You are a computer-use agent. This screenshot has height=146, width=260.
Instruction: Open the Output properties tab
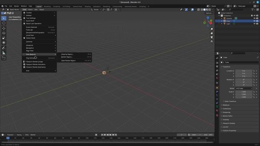tap(217, 67)
